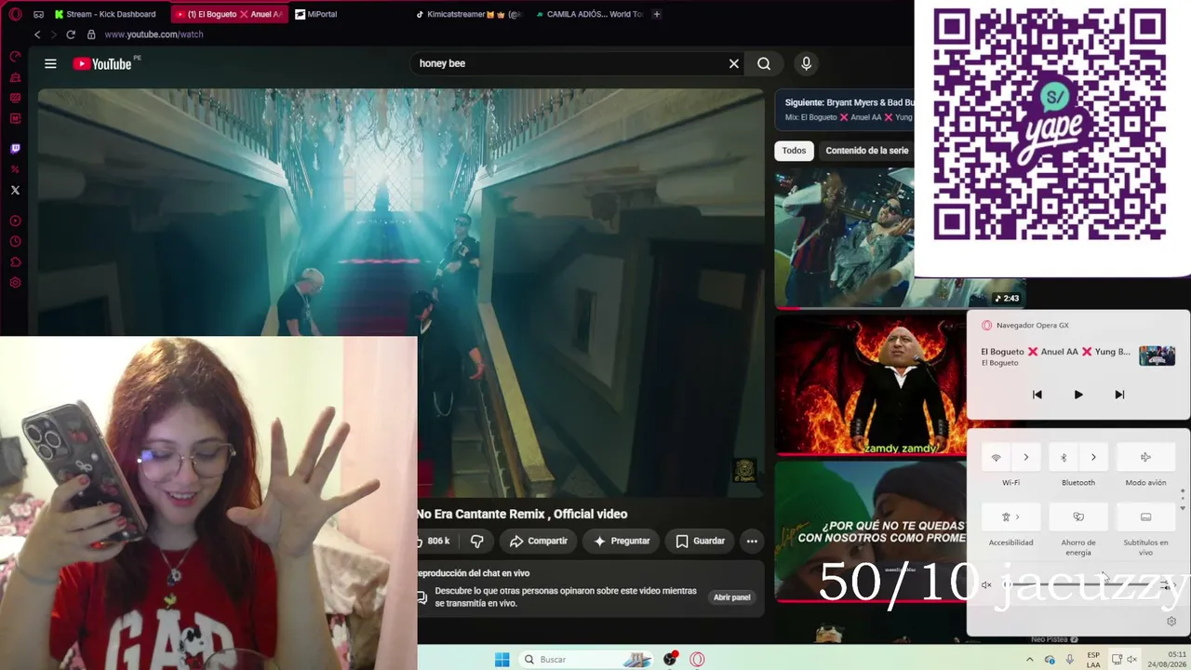The width and height of the screenshot is (1191, 670).
Task: Switch to CAMILA ADIÓS World Tour tab
Action: [x=589, y=14]
